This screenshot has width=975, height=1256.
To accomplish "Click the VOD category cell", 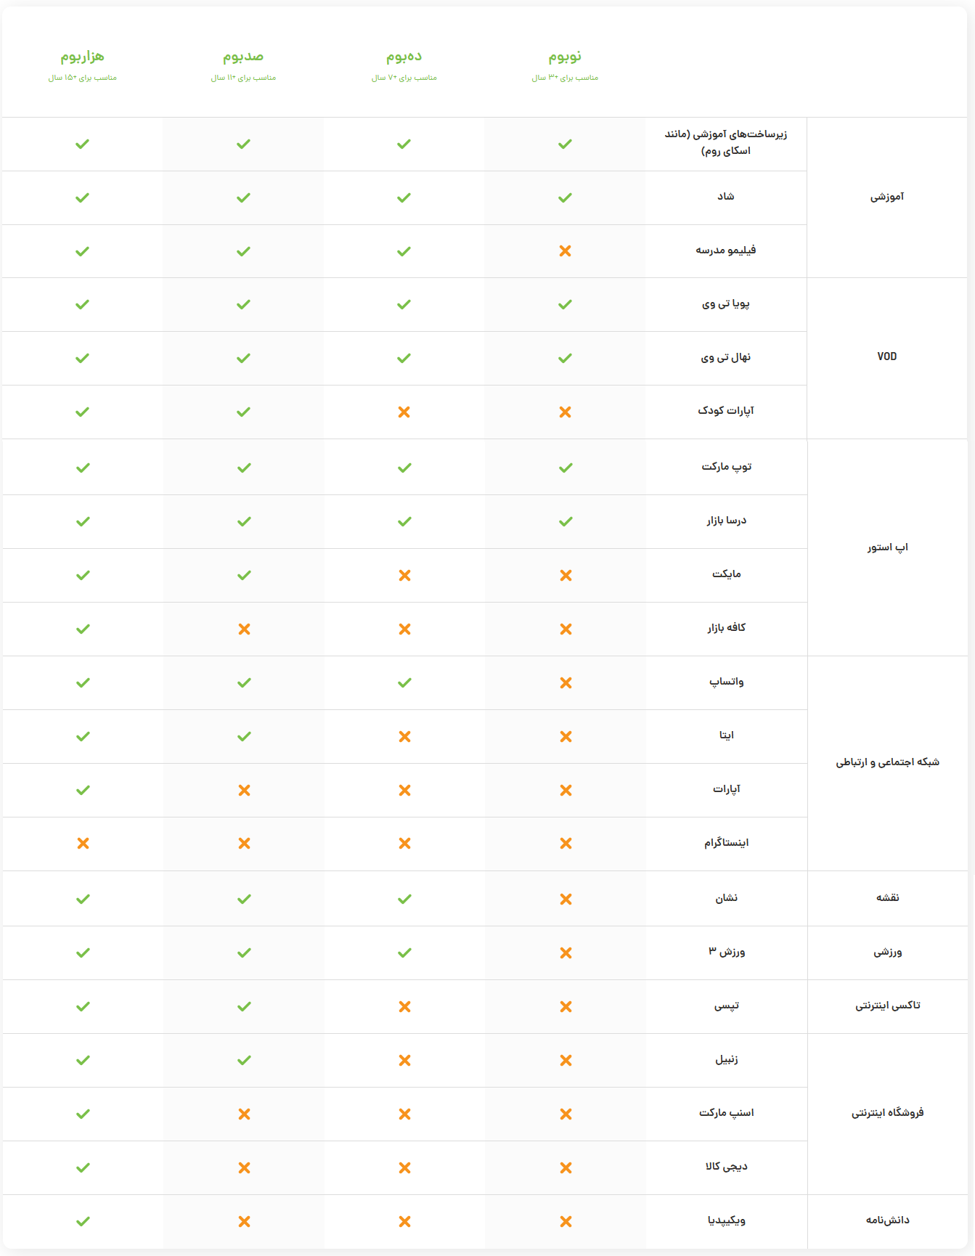I will click(887, 356).
